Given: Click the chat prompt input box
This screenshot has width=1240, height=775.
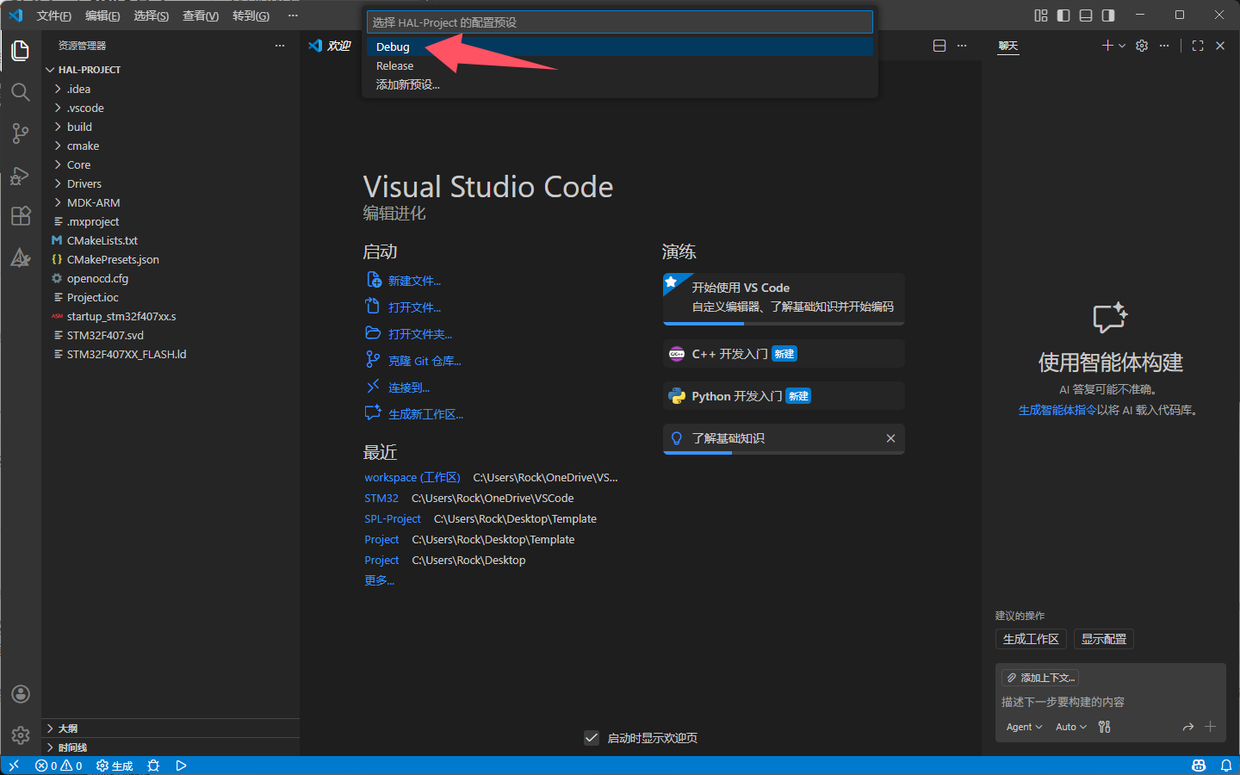Looking at the screenshot, I should tap(1111, 702).
